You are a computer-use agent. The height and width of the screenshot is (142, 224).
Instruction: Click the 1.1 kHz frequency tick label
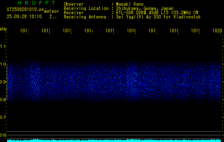pos(3,47)
